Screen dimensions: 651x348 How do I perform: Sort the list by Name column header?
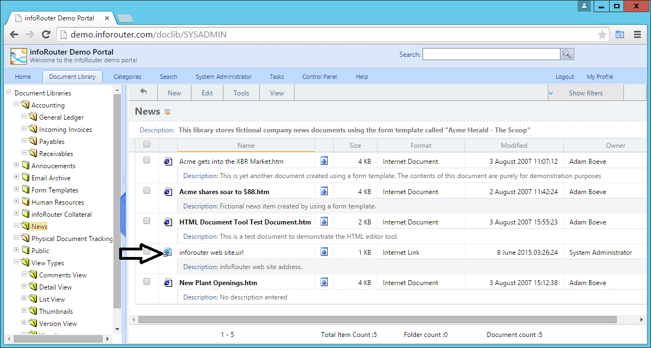click(246, 146)
